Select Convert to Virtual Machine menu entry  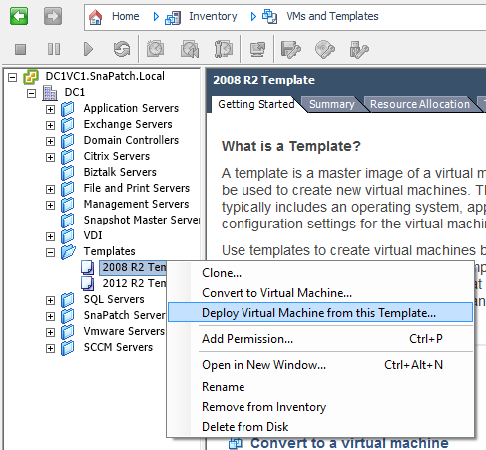(276, 293)
